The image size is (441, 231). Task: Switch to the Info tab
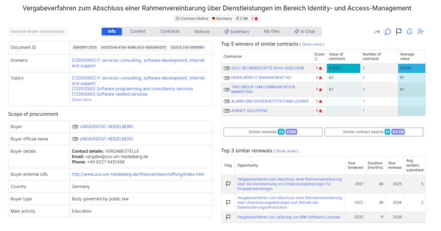coord(112,31)
